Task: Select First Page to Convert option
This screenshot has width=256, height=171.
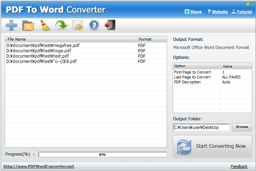Action: [x=193, y=72]
